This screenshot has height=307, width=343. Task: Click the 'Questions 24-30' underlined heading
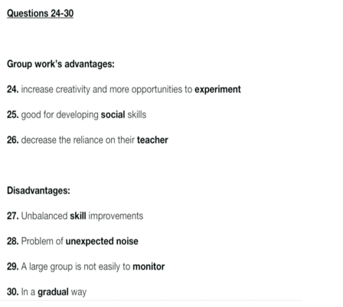point(40,13)
